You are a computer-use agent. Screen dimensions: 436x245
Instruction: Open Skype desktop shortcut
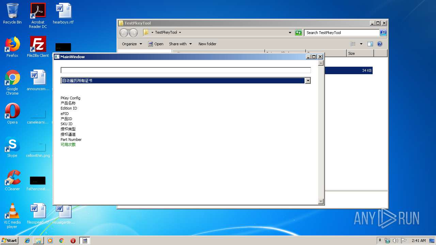[12, 147]
